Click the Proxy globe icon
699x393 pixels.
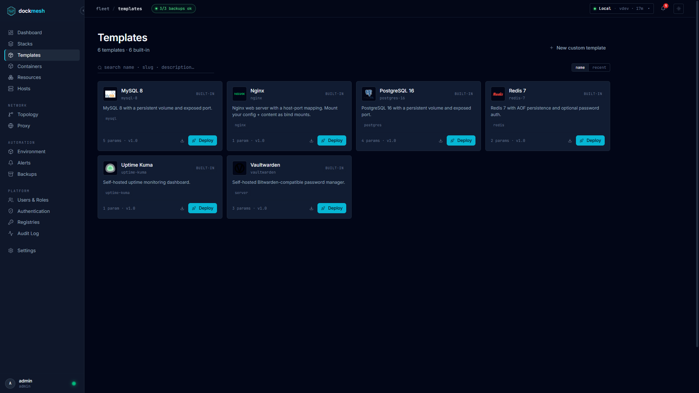[x=11, y=126]
